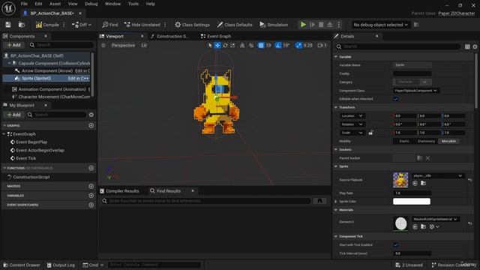Toggle rotation snapping in viewport

click(x=278, y=45)
